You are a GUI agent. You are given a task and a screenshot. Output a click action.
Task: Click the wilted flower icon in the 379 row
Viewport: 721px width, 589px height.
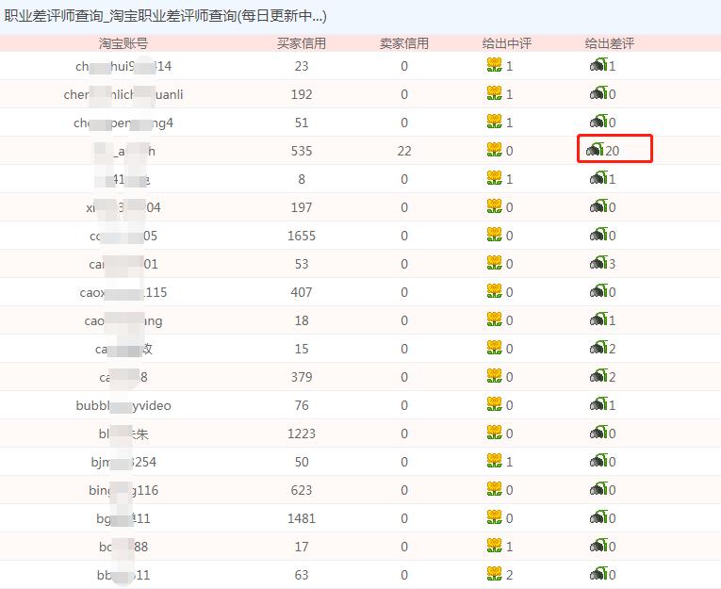(599, 376)
